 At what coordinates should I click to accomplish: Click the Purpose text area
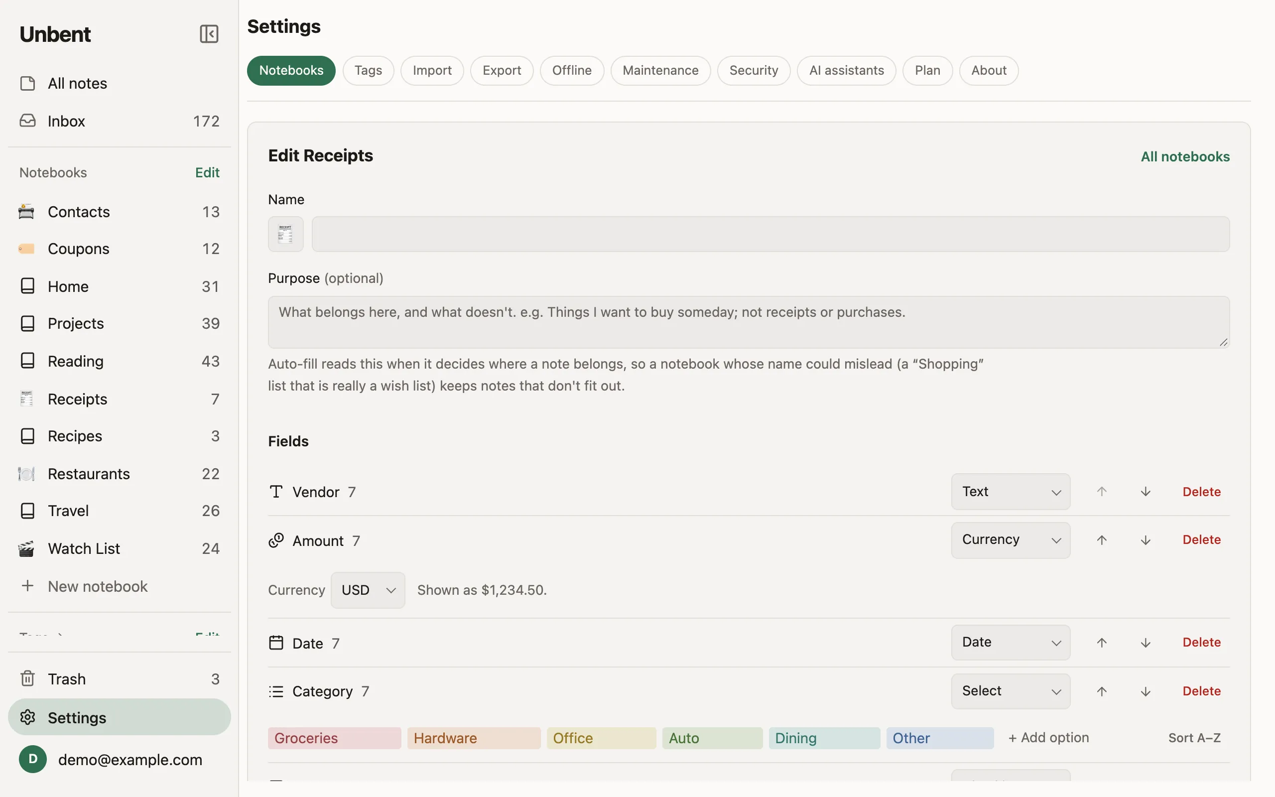(x=749, y=322)
